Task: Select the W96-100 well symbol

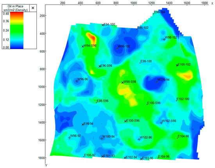Action: point(117,48)
